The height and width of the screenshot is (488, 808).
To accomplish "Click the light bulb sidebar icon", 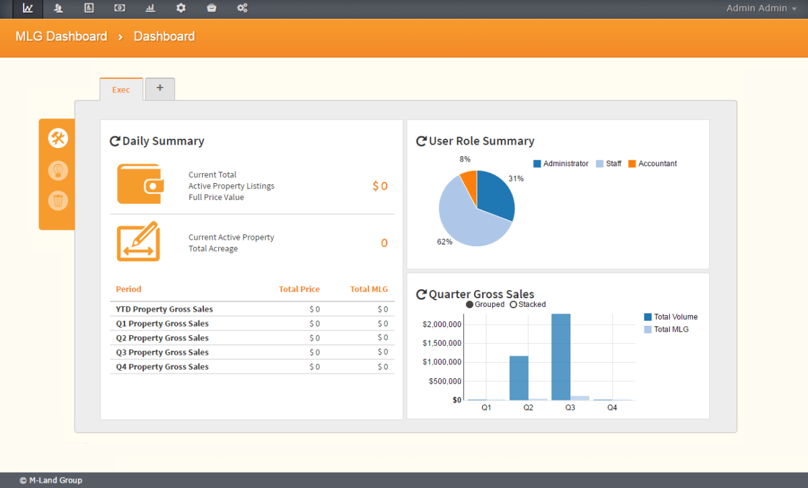I will pos(58,170).
